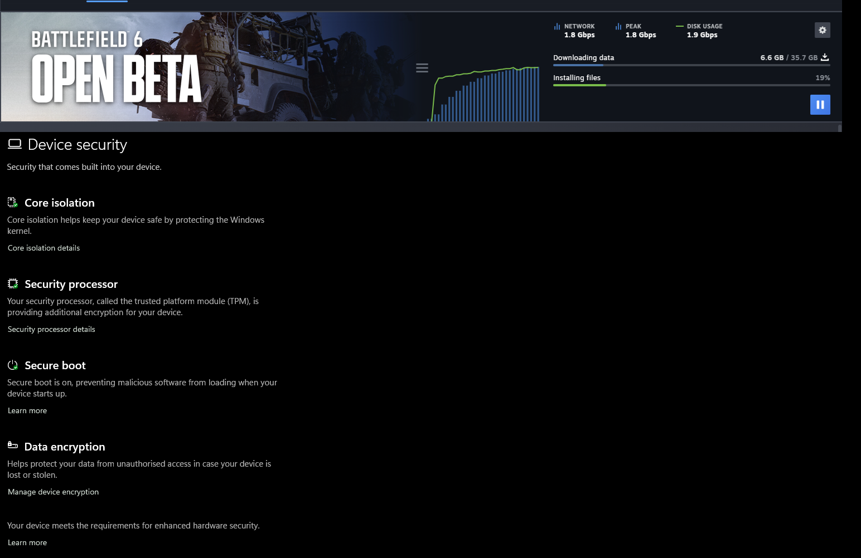Click the Core isolation chip icon
Screen dimensions: 861x558
pos(13,202)
